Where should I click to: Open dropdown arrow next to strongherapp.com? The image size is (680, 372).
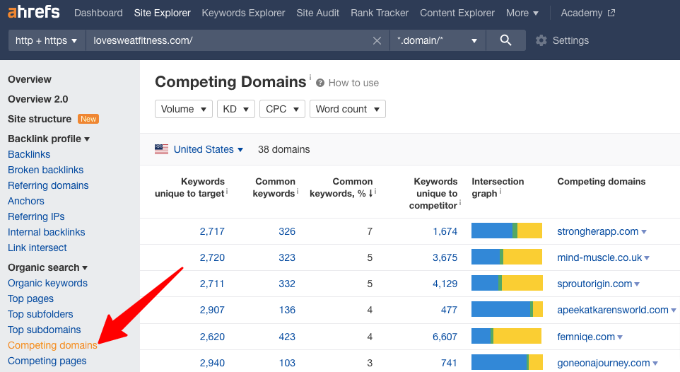(644, 232)
